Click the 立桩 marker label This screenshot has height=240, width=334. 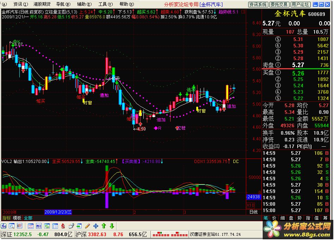click(x=181, y=128)
